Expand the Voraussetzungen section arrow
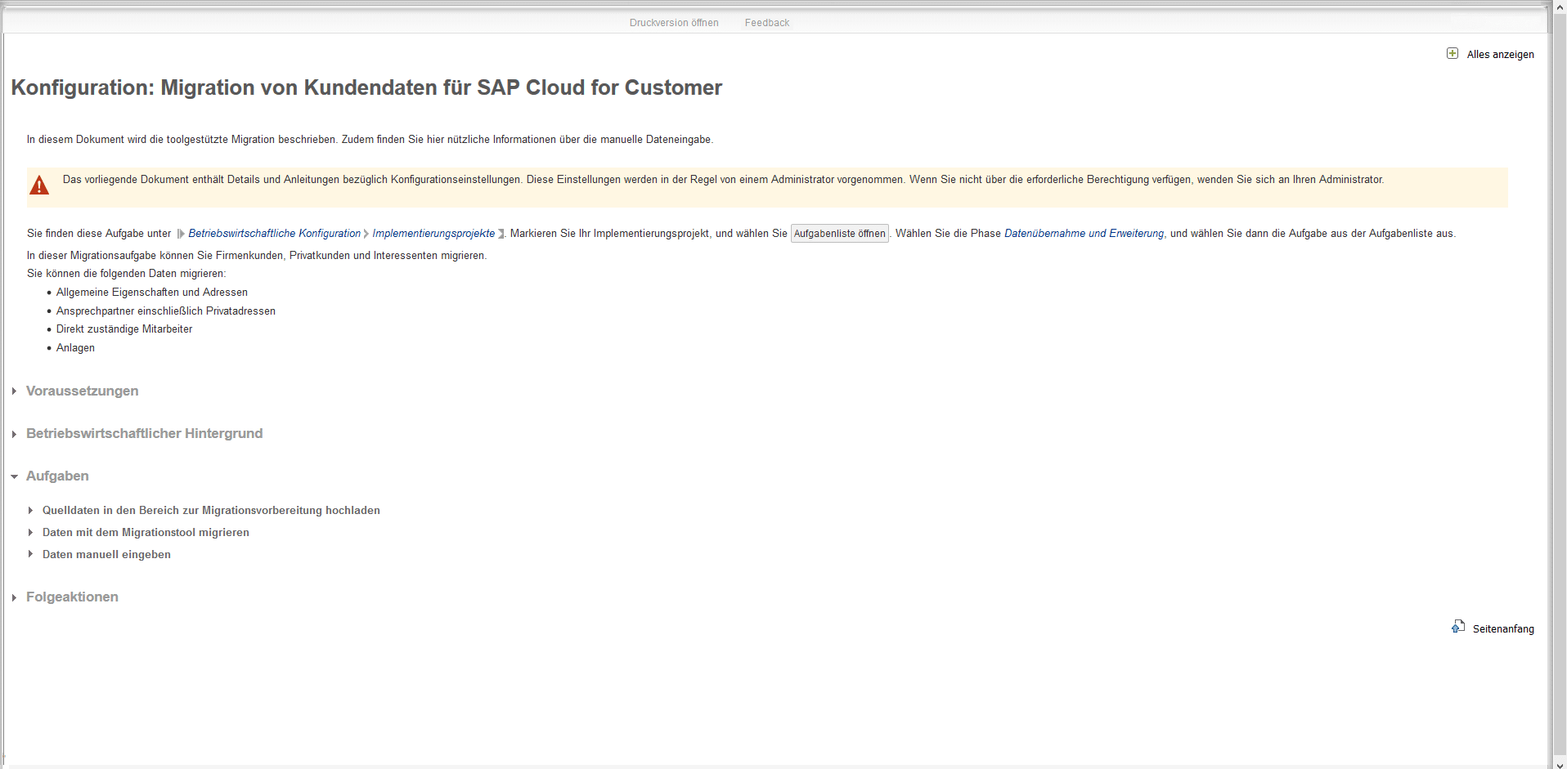This screenshot has width=1567, height=769. [15, 391]
